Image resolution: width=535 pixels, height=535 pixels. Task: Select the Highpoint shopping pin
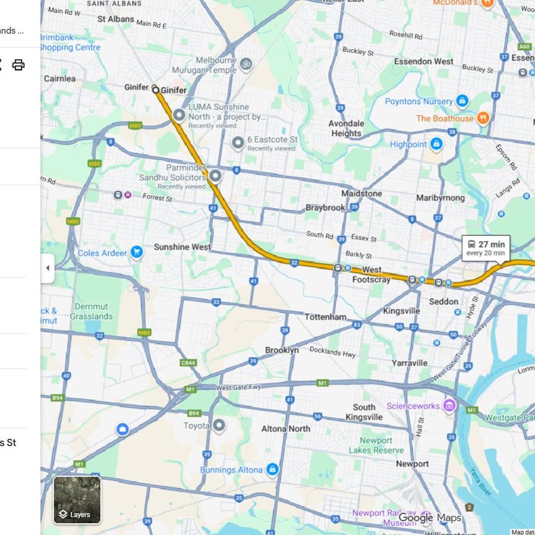pyautogui.click(x=437, y=144)
